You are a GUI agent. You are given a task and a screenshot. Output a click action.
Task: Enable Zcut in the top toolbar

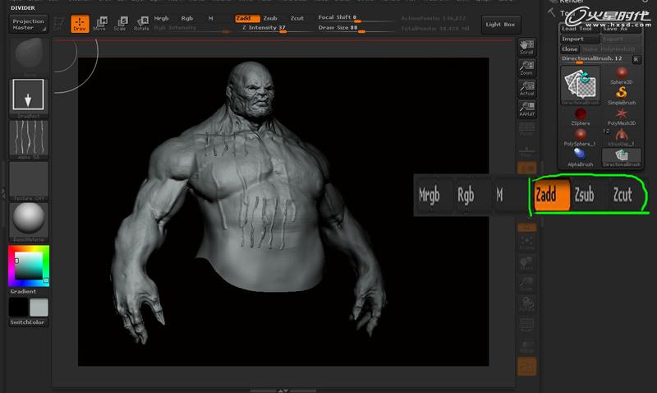(x=296, y=17)
